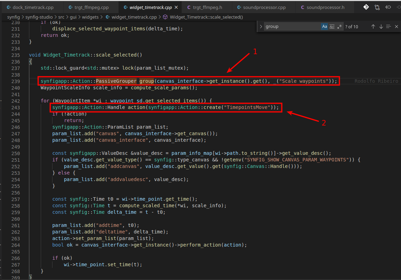Click the open changes compare icon
This screenshot has height=280, width=401.
tap(377, 7)
